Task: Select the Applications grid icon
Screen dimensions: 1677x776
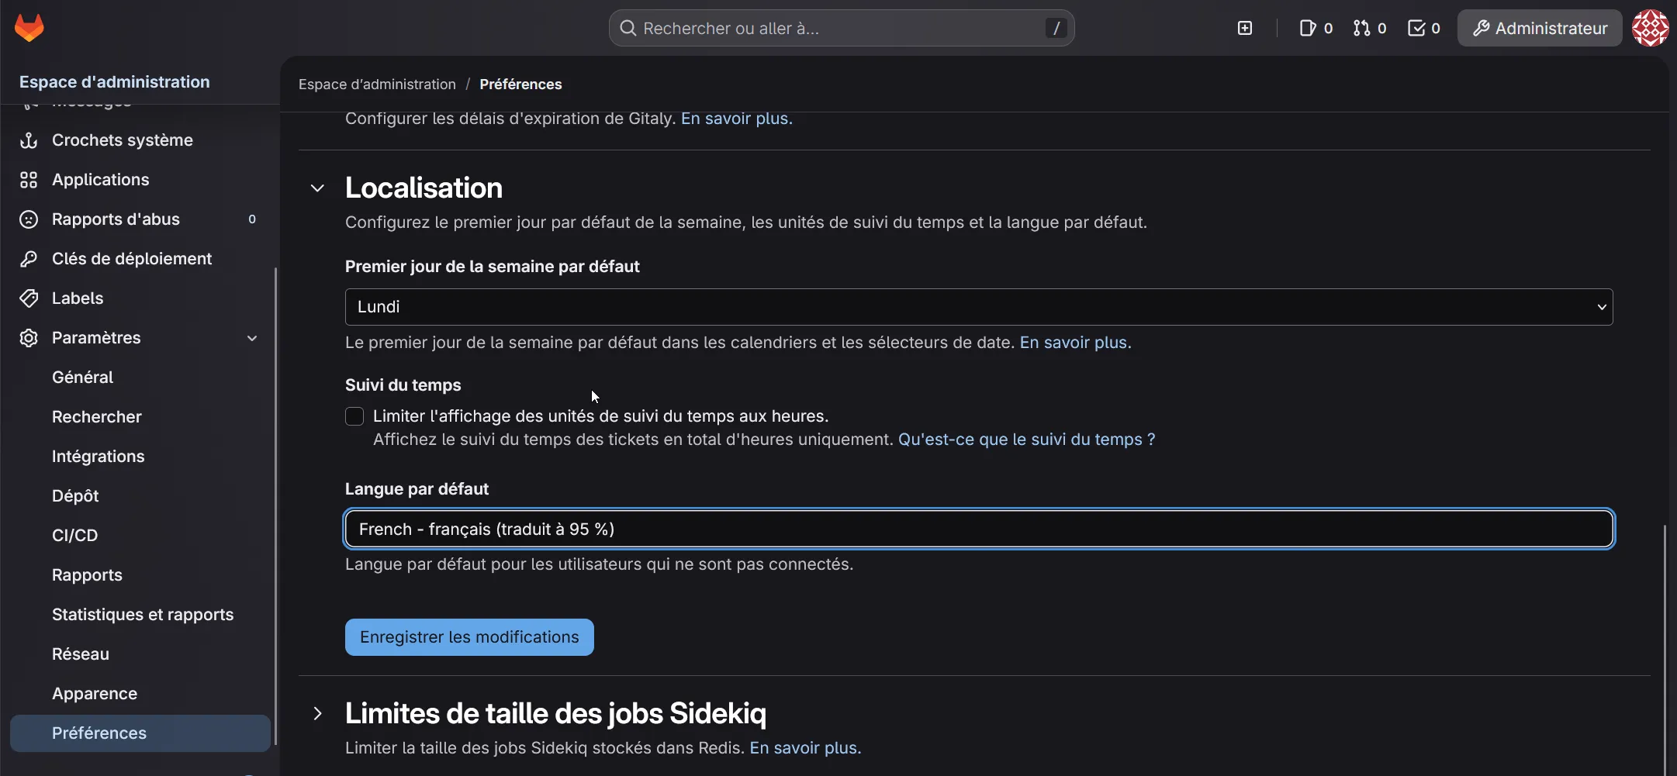Action: coord(28,180)
